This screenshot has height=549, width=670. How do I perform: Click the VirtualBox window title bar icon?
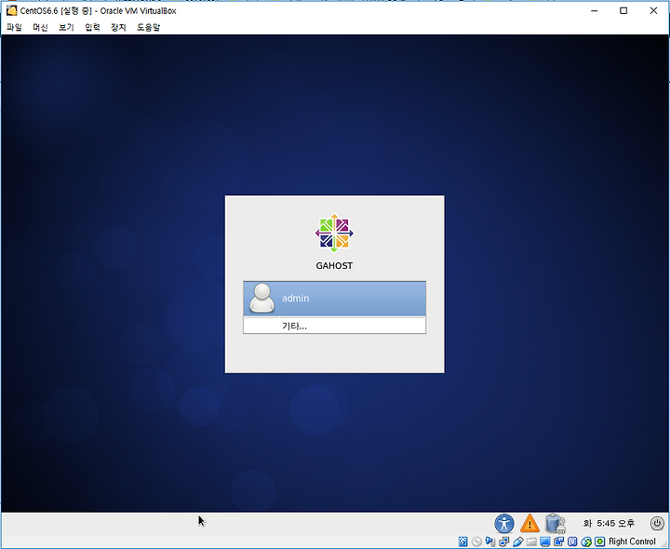coord(11,10)
